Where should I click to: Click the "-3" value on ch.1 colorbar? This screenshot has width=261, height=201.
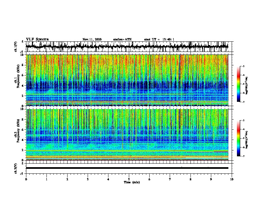[243, 66]
